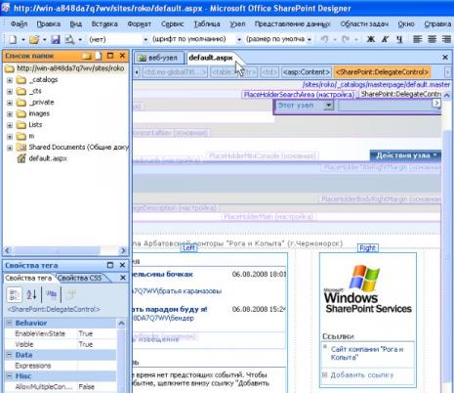Align text left

(417, 39)
